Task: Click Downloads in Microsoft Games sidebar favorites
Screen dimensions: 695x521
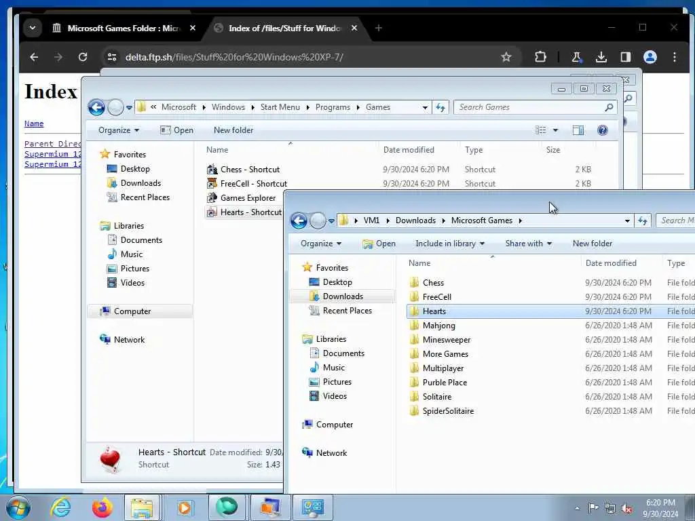Action: (x=342, y=296)
